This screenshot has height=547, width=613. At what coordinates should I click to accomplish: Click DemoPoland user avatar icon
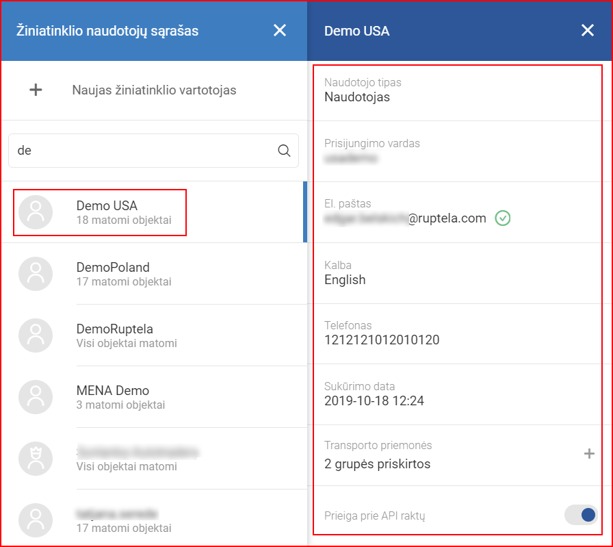pos(36,274)
